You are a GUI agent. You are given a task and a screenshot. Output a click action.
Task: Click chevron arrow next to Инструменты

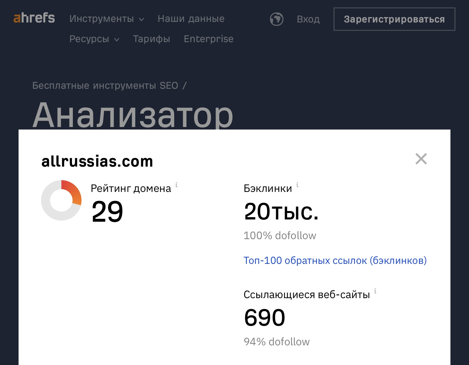141,19
